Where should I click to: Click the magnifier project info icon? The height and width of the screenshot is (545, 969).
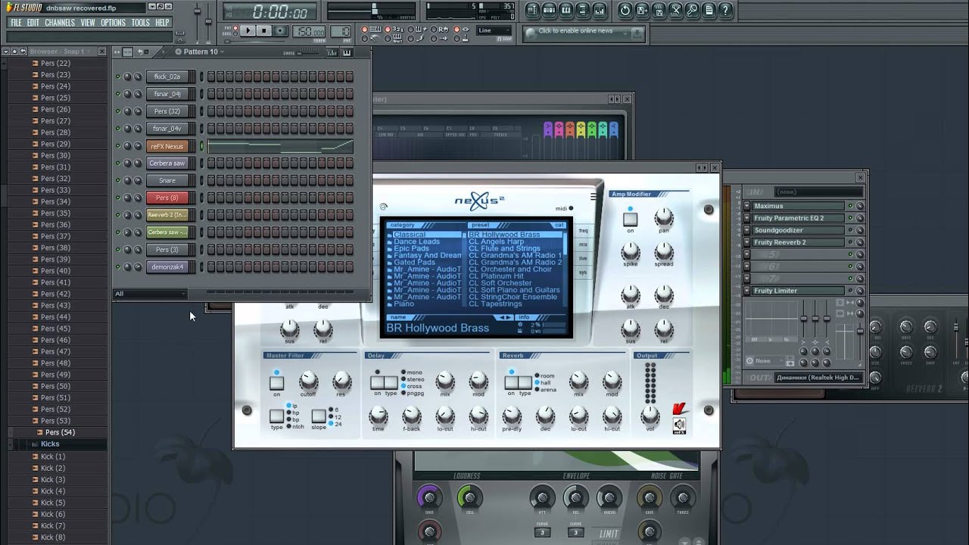(692, 11)
